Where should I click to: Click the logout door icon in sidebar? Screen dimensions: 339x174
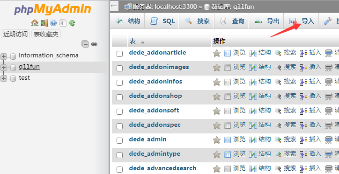44,23
